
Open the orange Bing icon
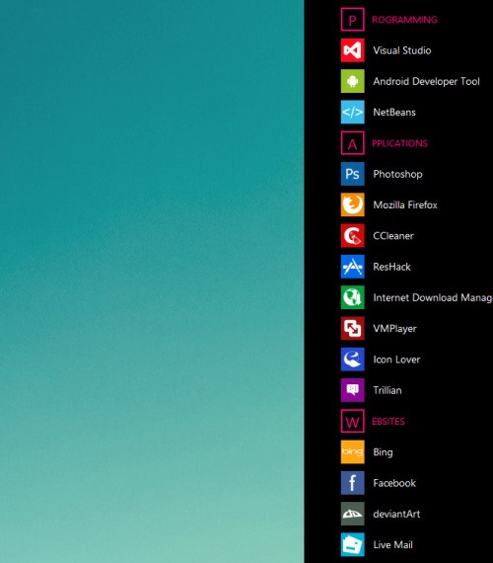(x=352, y=451)
